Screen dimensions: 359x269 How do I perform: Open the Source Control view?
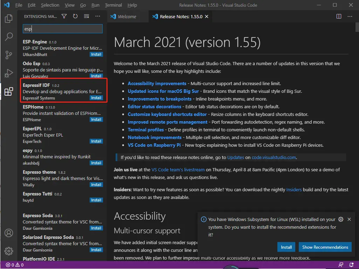(x=9, y=55)
